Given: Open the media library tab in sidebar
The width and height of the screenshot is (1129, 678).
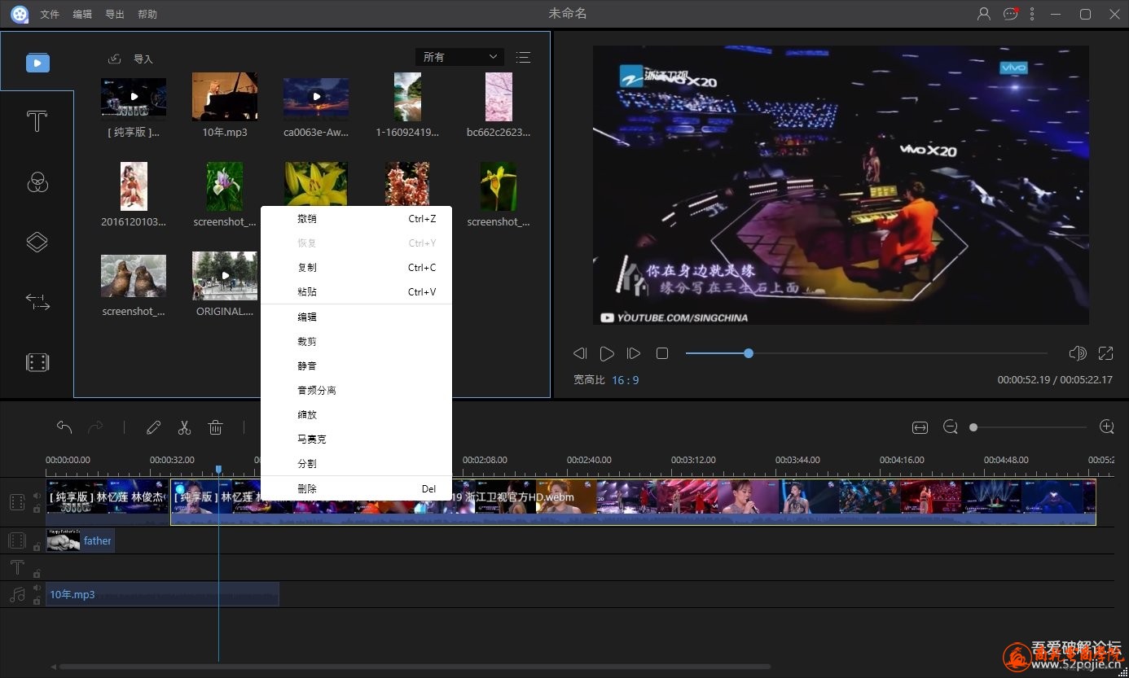Looking at the screenshot, I should tap(37, 63).
